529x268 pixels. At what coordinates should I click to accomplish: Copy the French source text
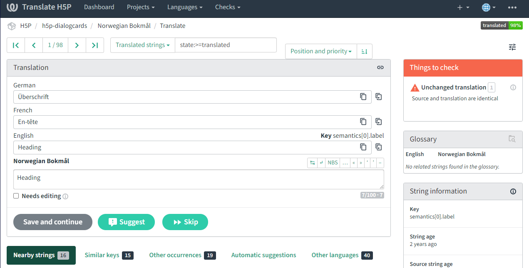(x=363, y=122)
